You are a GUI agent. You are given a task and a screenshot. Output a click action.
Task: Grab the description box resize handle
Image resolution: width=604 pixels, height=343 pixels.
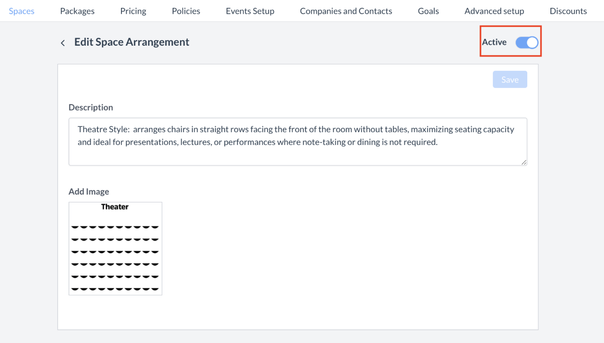[524, 162]
